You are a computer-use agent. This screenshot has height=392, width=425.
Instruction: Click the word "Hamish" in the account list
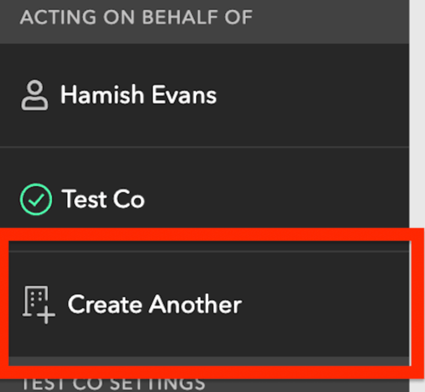point(102,94)
